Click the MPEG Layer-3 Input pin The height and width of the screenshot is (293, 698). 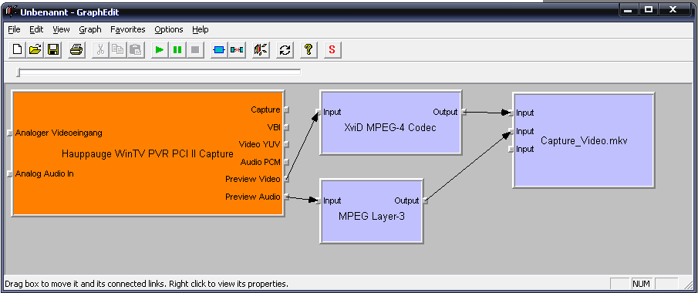318,200
